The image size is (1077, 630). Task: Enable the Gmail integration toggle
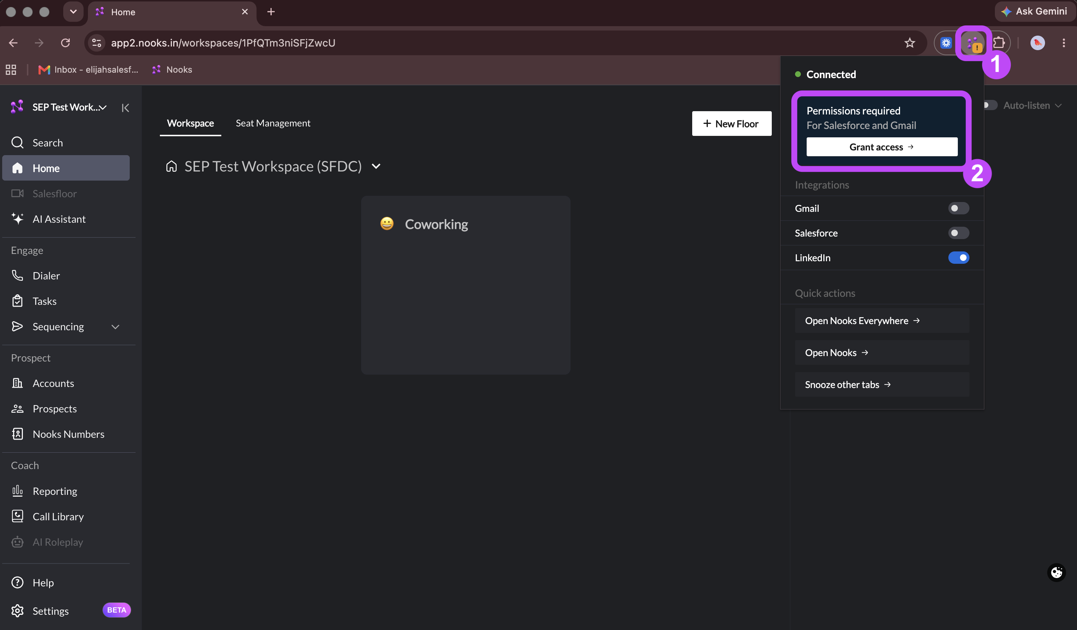[959, 208]
